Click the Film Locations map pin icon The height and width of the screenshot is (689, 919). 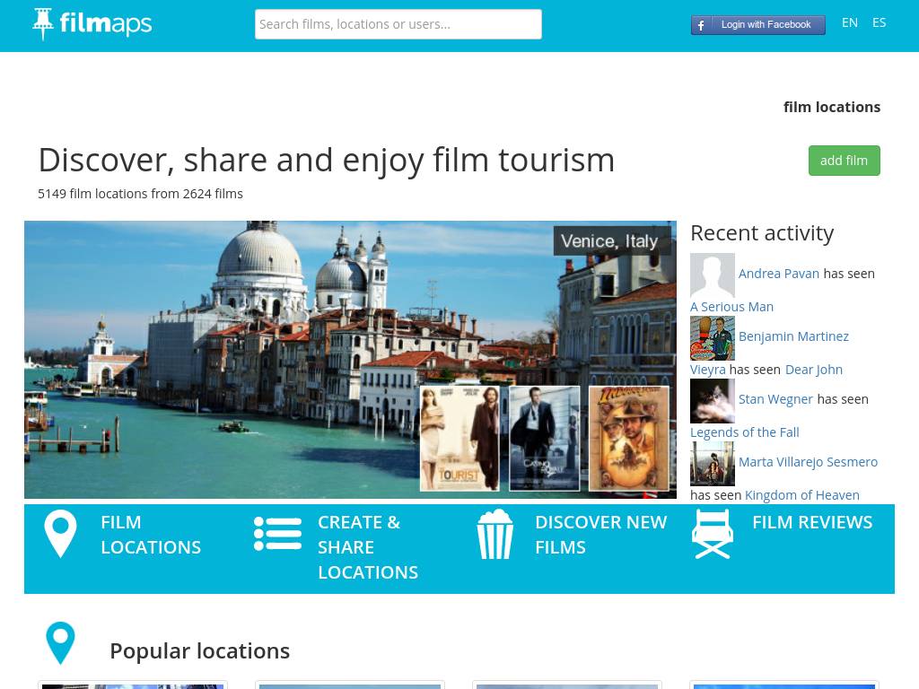click(x=60, y=534)
